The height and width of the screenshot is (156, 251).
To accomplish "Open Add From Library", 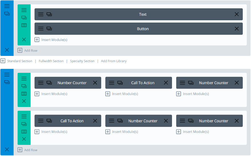I will (x=114, y=61).
